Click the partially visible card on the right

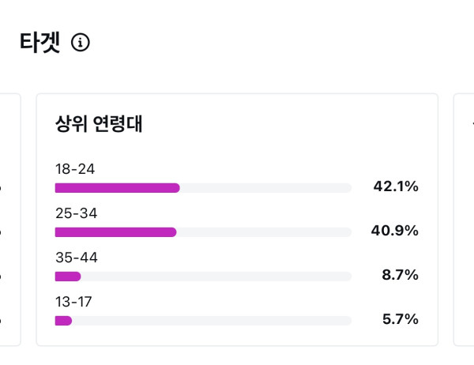465,220
